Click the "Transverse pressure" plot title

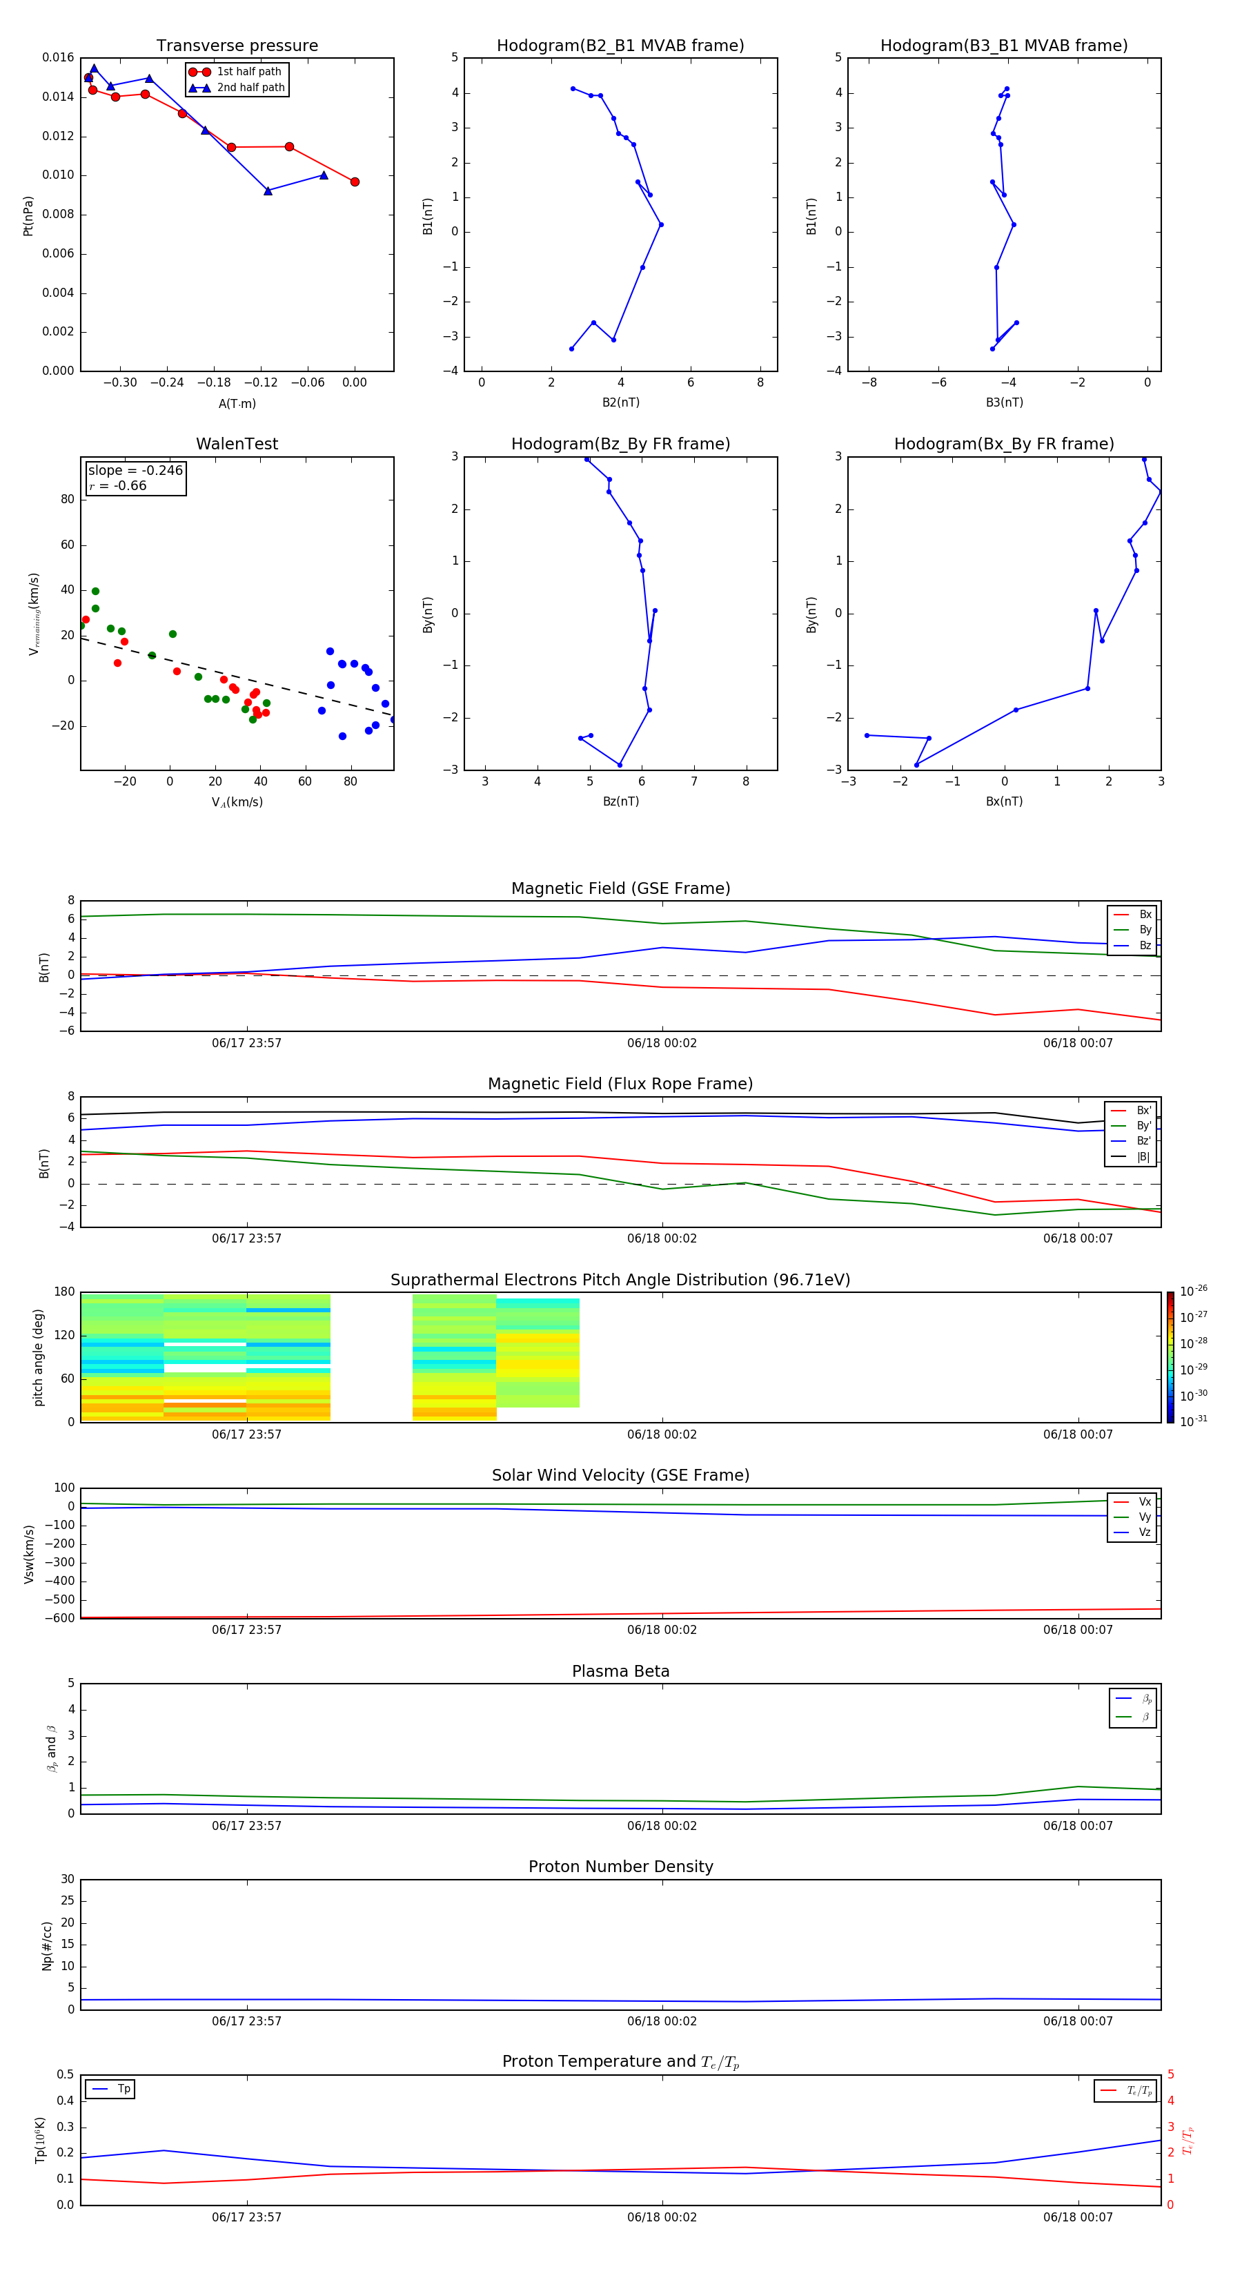pyautogui.click(x=237, y=46)
